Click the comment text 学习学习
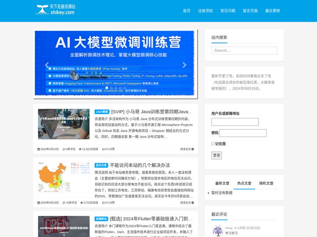The width and height of the screenshot is (317, 237). [x=231, y=233]
